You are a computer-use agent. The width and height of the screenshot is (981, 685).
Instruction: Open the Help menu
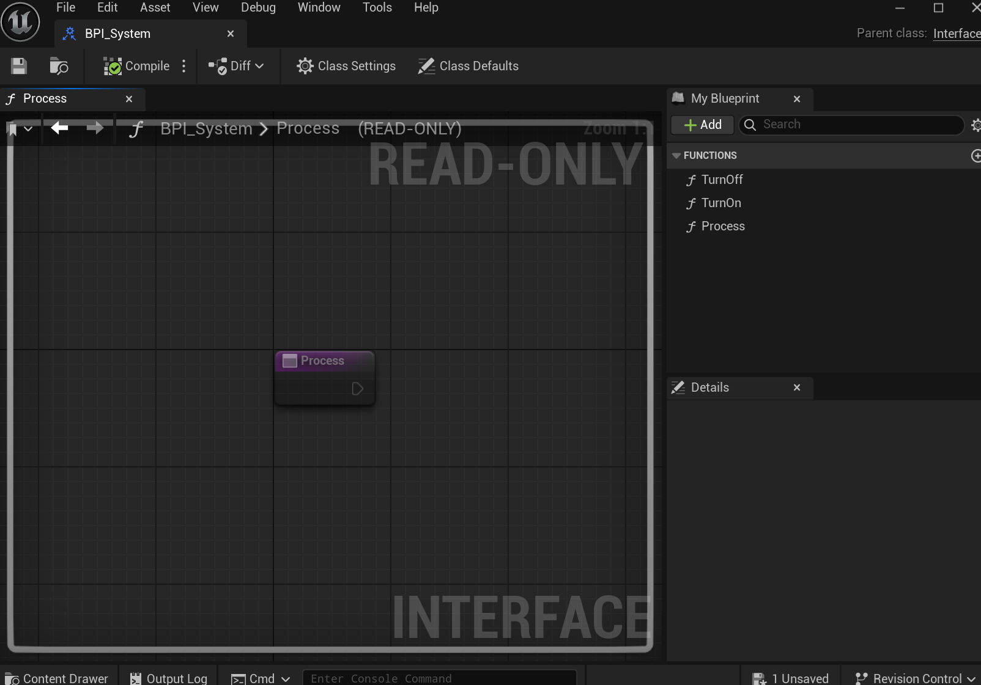coord(426,7)
